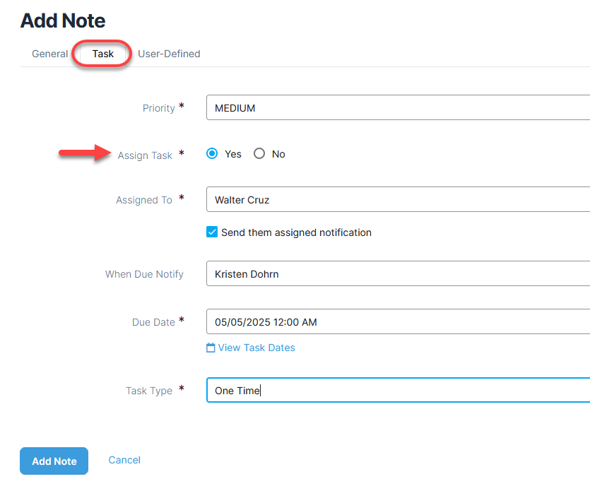
Task: Click the When Due Notify label
Action: [x=144, y=274]
